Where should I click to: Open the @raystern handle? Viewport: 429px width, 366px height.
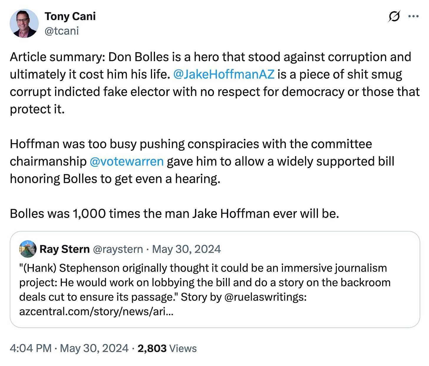pyautogui.click(x=118, y=249)
